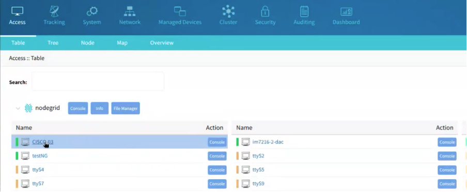
Task: Open the Cluster nodes icon
Action: coord(228,11)
